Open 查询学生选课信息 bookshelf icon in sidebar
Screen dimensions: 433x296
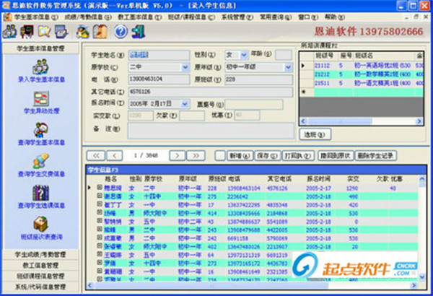pos(41,193)
